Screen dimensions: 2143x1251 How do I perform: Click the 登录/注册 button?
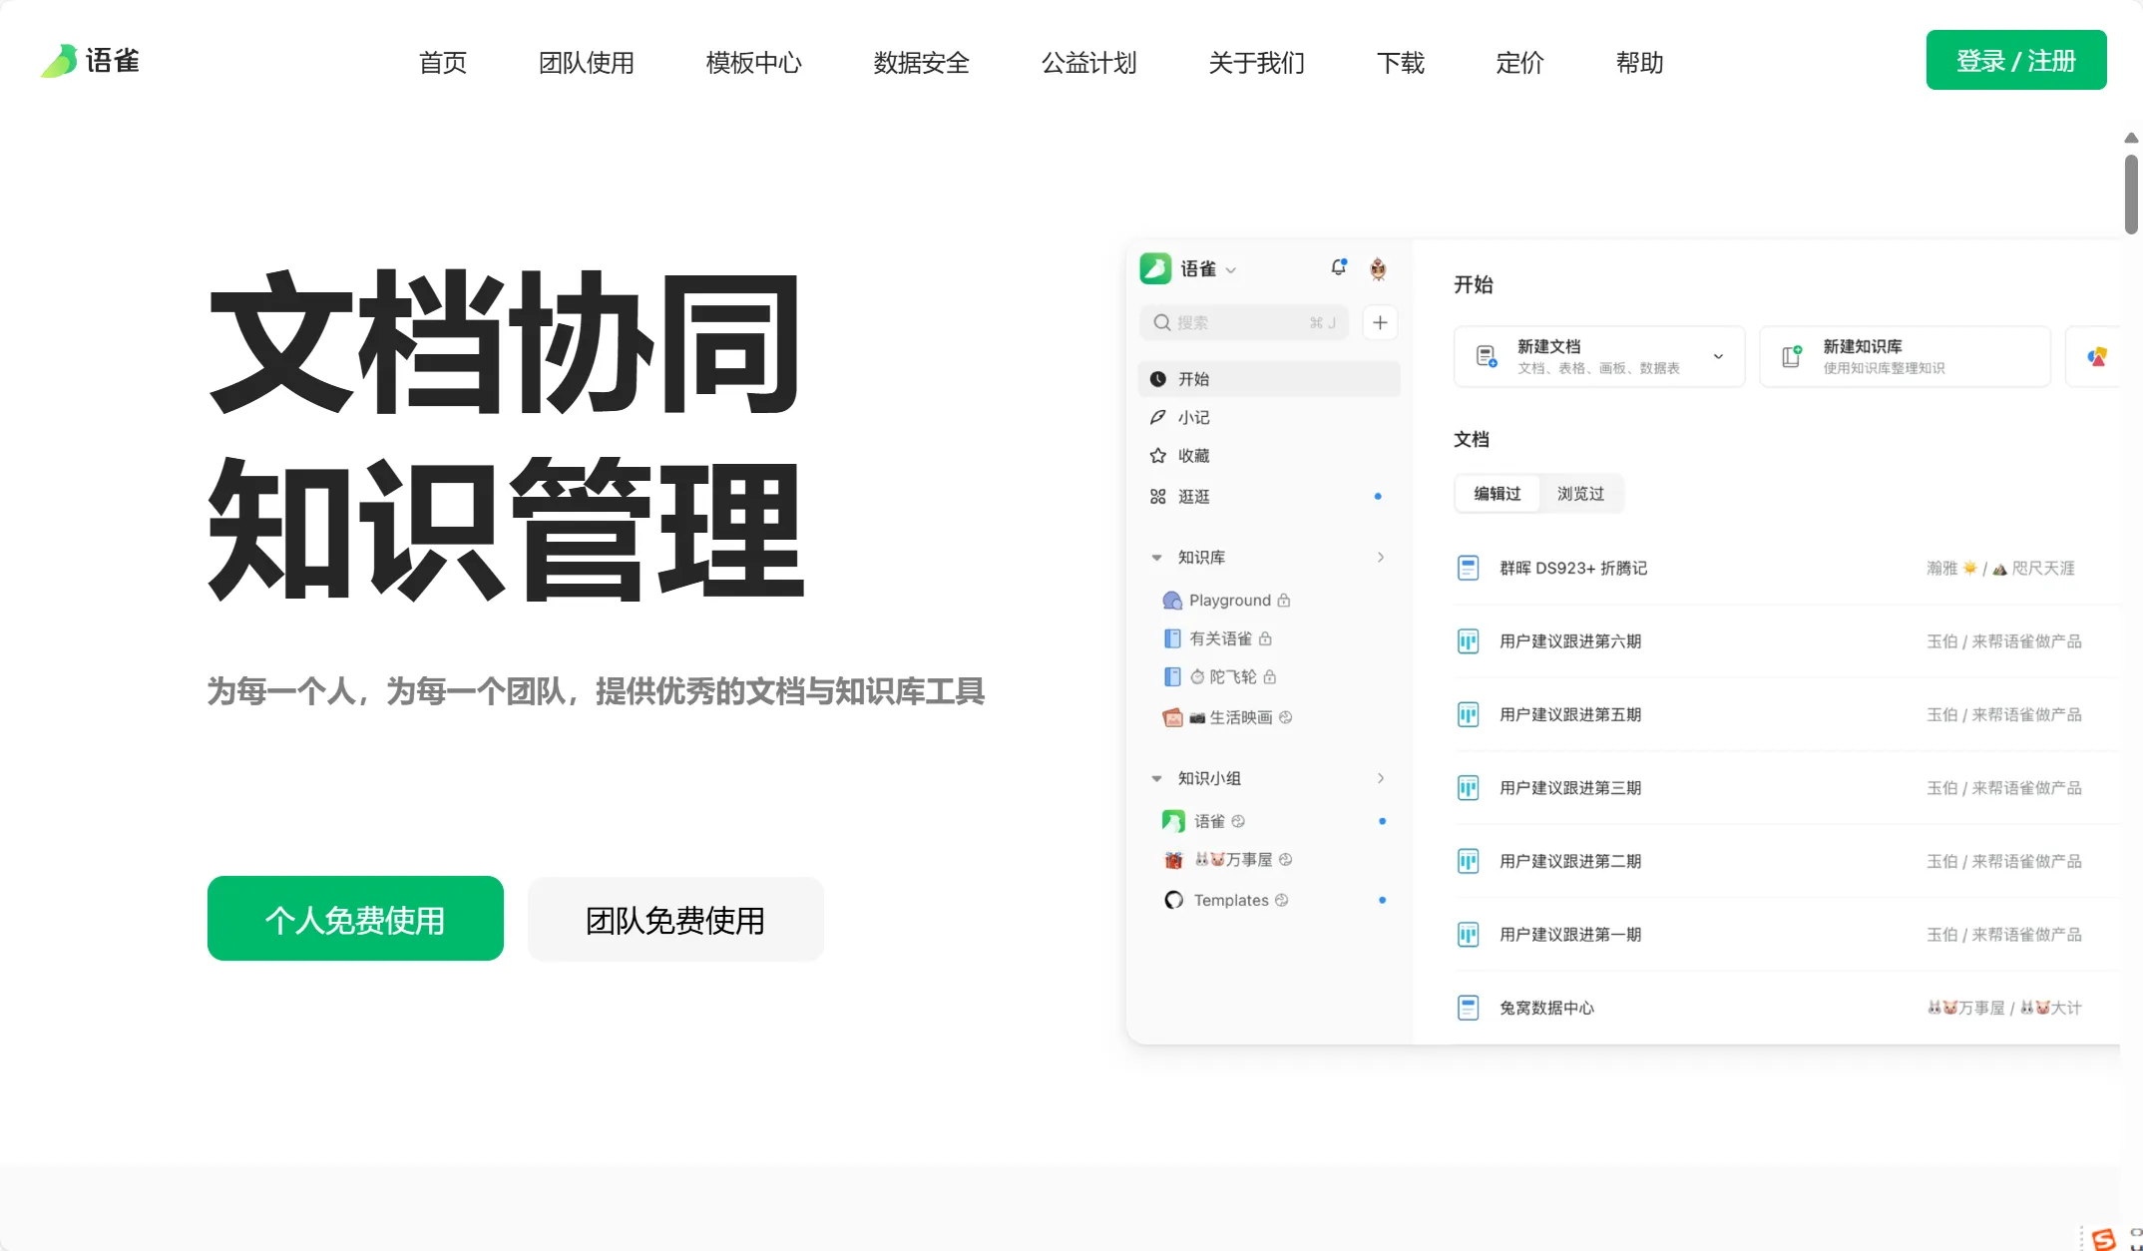coord(2015,60)
